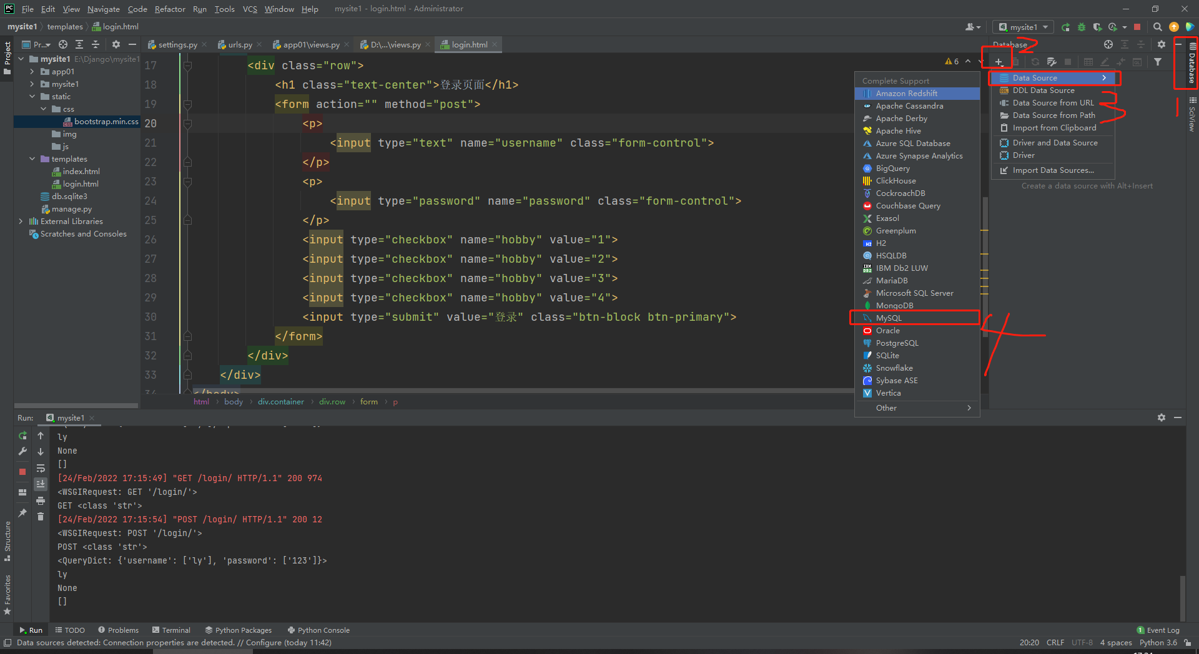Toggle pin tab in Run panel
This screenshot has height=654, width=1199.
click(22, 513)
